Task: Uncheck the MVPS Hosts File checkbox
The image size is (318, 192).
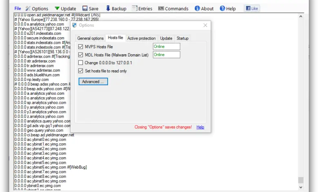Action: pos(80,47)
